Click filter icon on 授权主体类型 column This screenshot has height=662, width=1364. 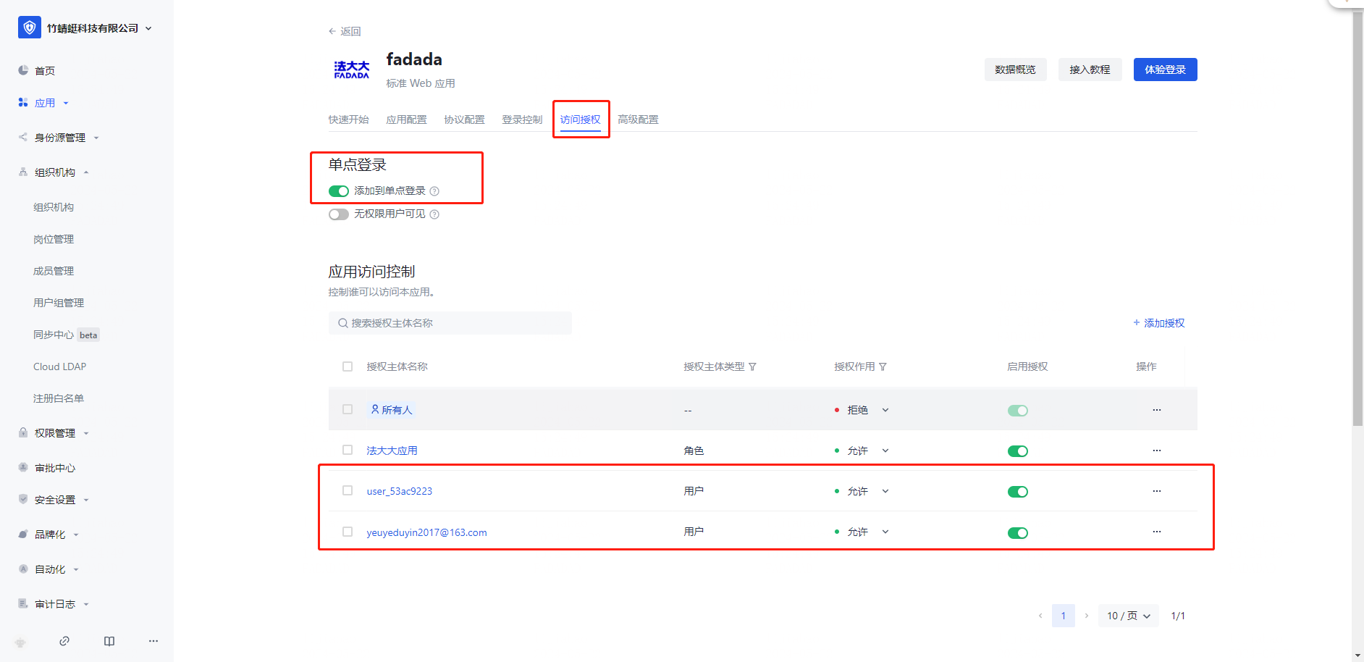pos(752,367)
